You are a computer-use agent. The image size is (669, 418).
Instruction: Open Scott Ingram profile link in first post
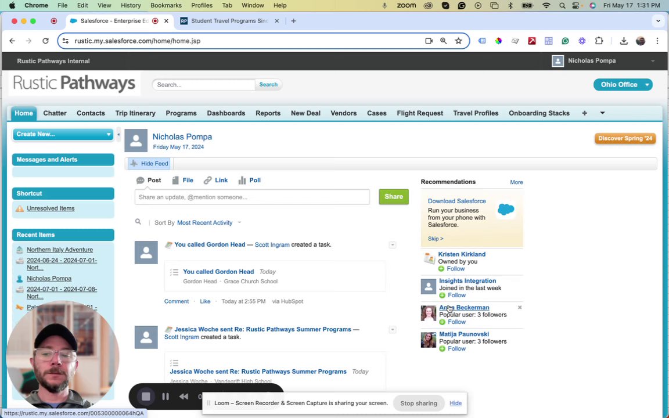(x=272, y=245)
